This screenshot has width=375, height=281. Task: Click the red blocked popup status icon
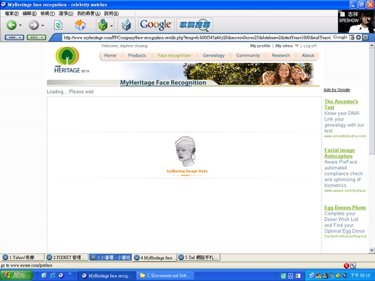click(346, 265)
